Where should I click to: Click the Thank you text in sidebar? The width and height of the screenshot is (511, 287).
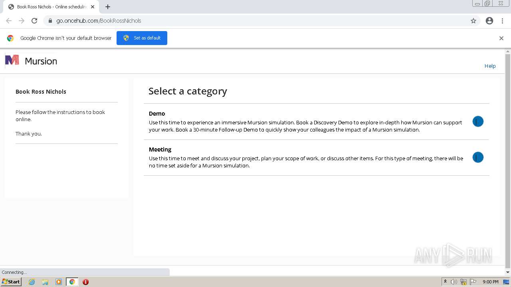29,134
